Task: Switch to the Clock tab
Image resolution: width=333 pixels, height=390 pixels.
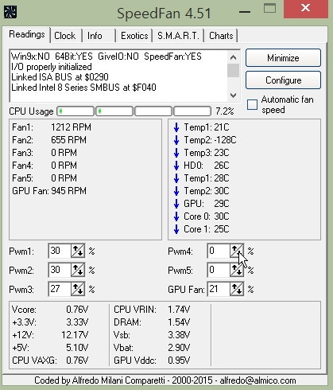Action: click(x=65, y=36)
